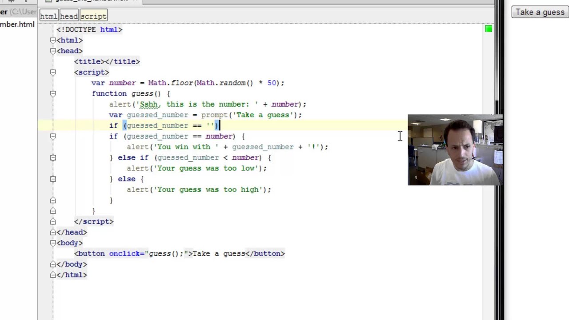Viewport: 569px width, 320px height.
Task: Click the 'Your guess was too high' string
Action: (208, 189)
